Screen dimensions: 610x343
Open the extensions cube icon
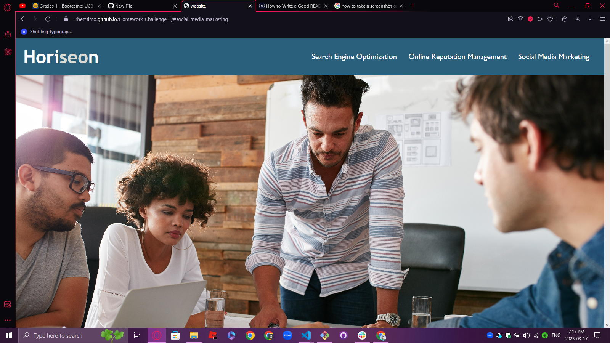565,19
